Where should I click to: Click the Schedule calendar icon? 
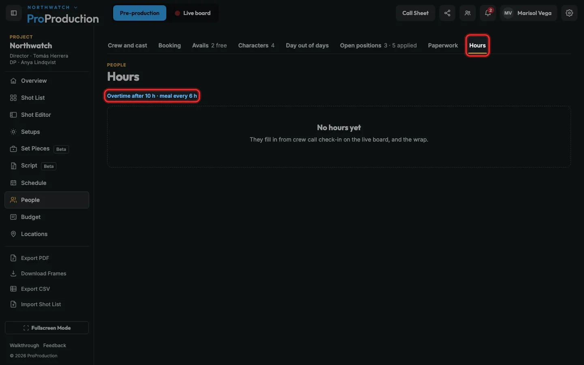[13, 183]
